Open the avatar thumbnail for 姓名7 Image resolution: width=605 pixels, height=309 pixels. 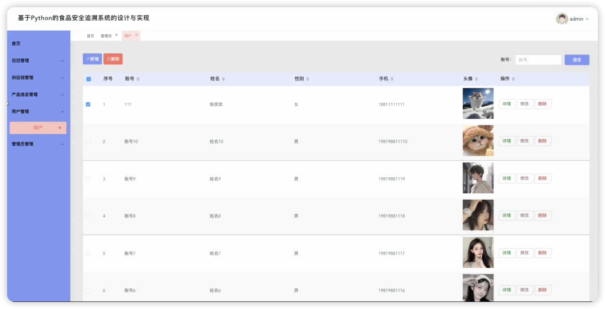(478, 252)
